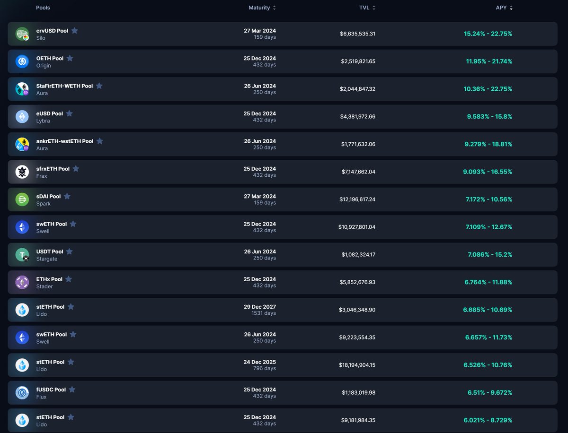Click the OETH Pool Origin token icon

click(22, 61)
